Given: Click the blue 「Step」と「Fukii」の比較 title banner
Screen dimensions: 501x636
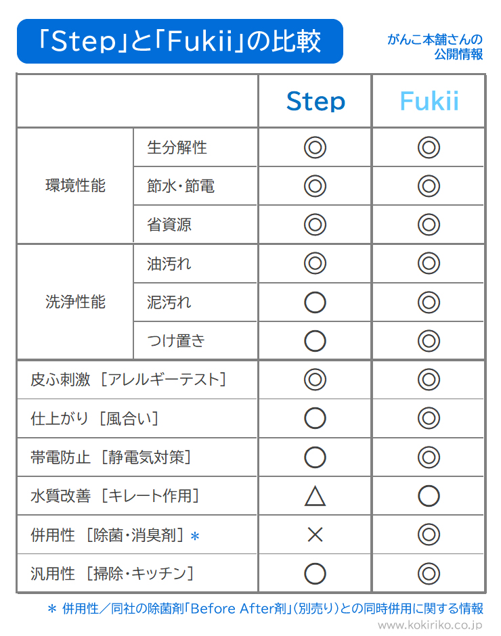Looking at the screenshot, I should [x=180, y=41].
